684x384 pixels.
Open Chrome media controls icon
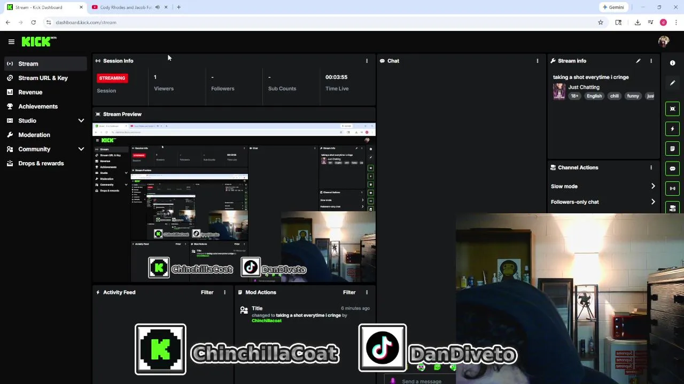tap(650, 22)
